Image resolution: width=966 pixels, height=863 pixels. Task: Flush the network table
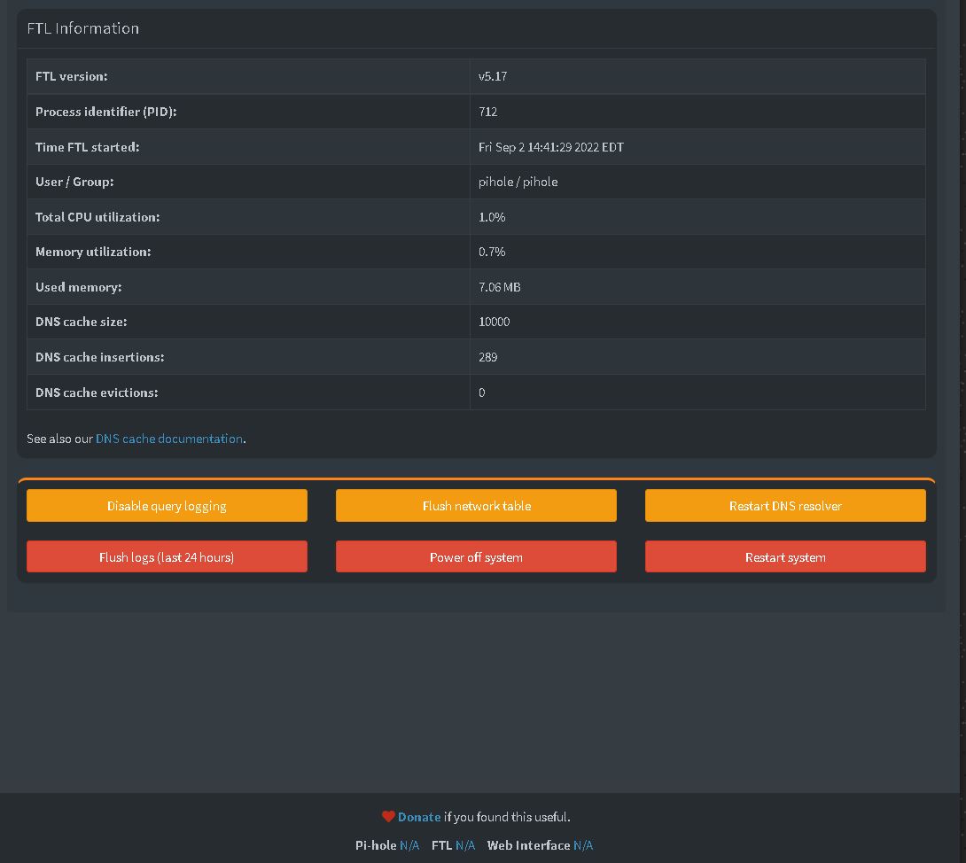tap(476, 505)
